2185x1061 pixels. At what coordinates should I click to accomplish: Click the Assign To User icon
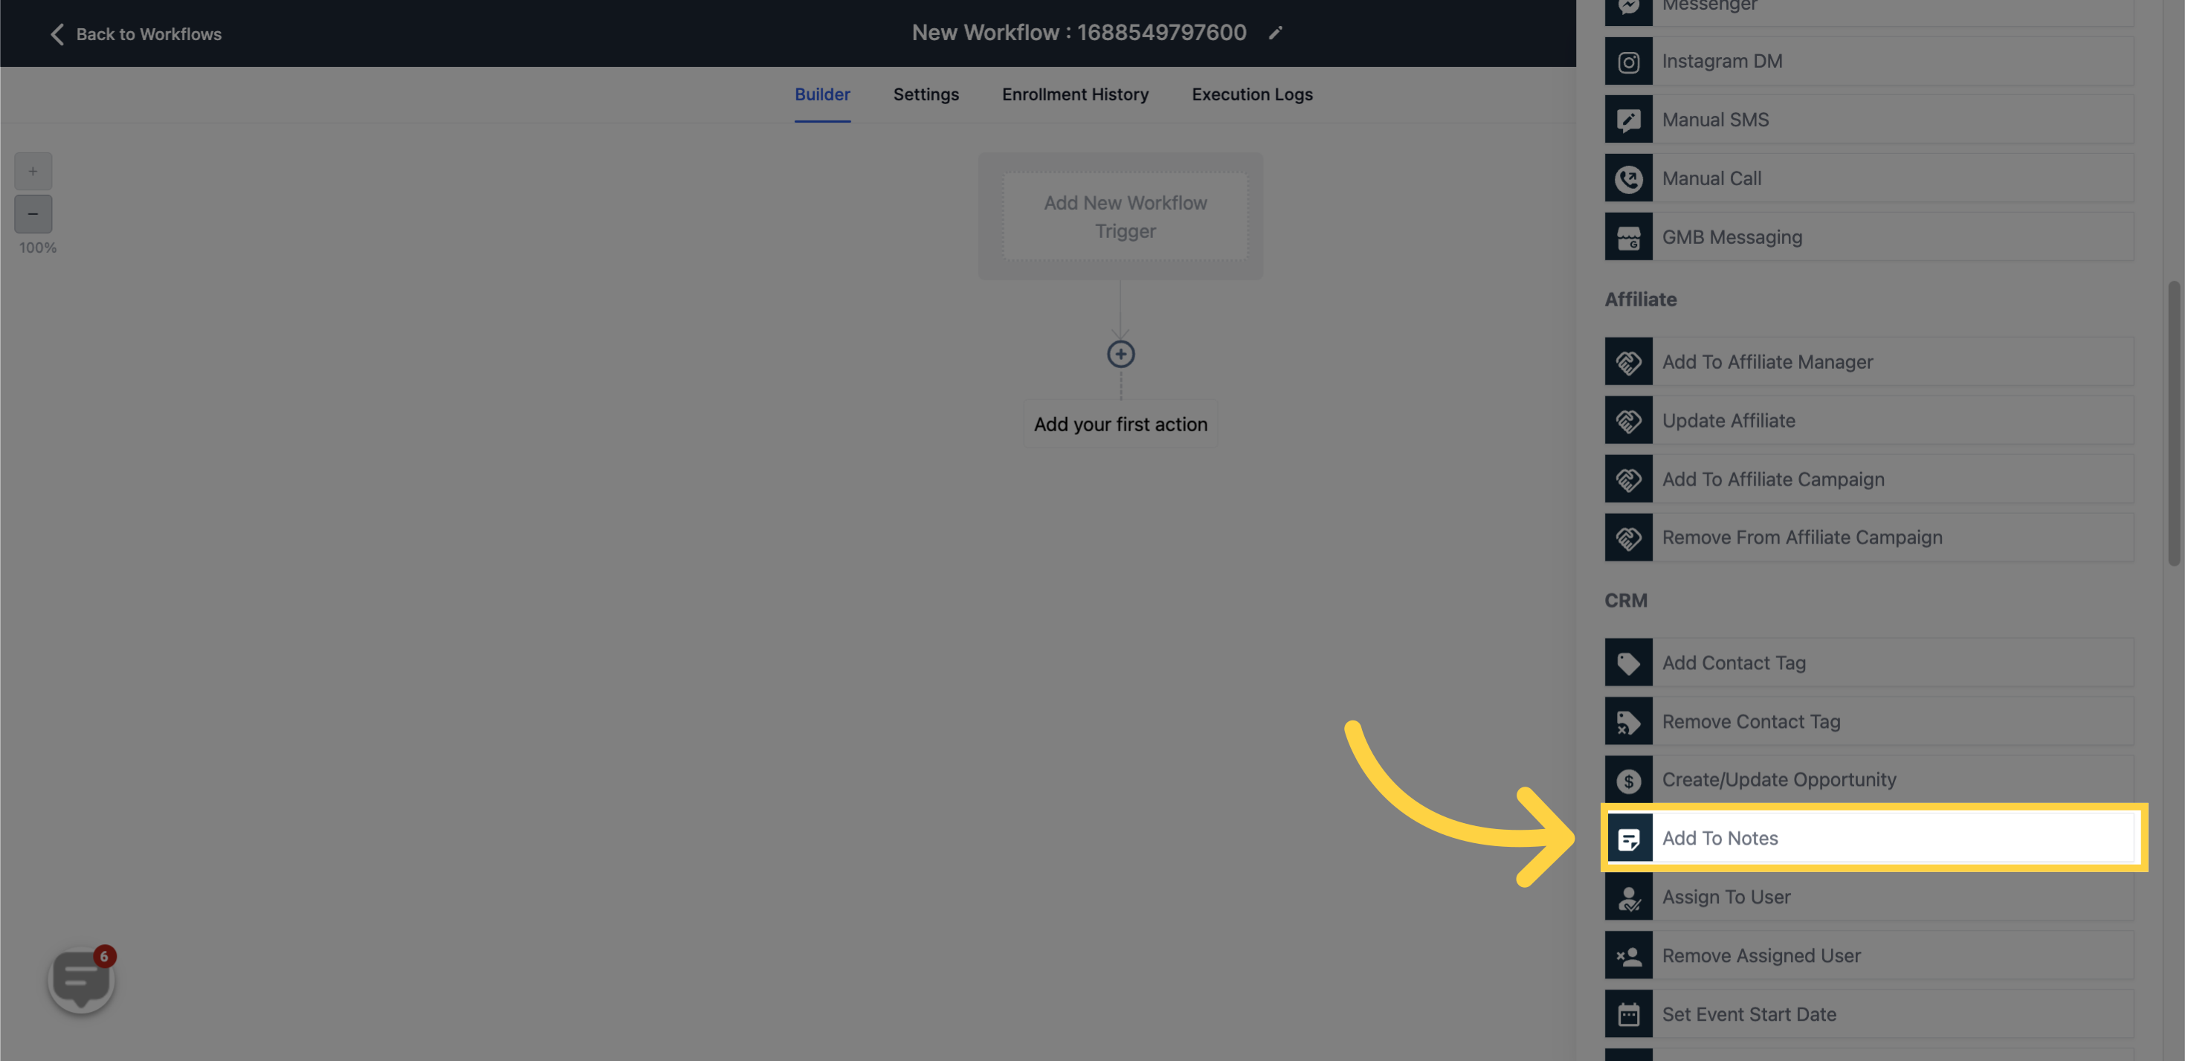point(1627,897)
